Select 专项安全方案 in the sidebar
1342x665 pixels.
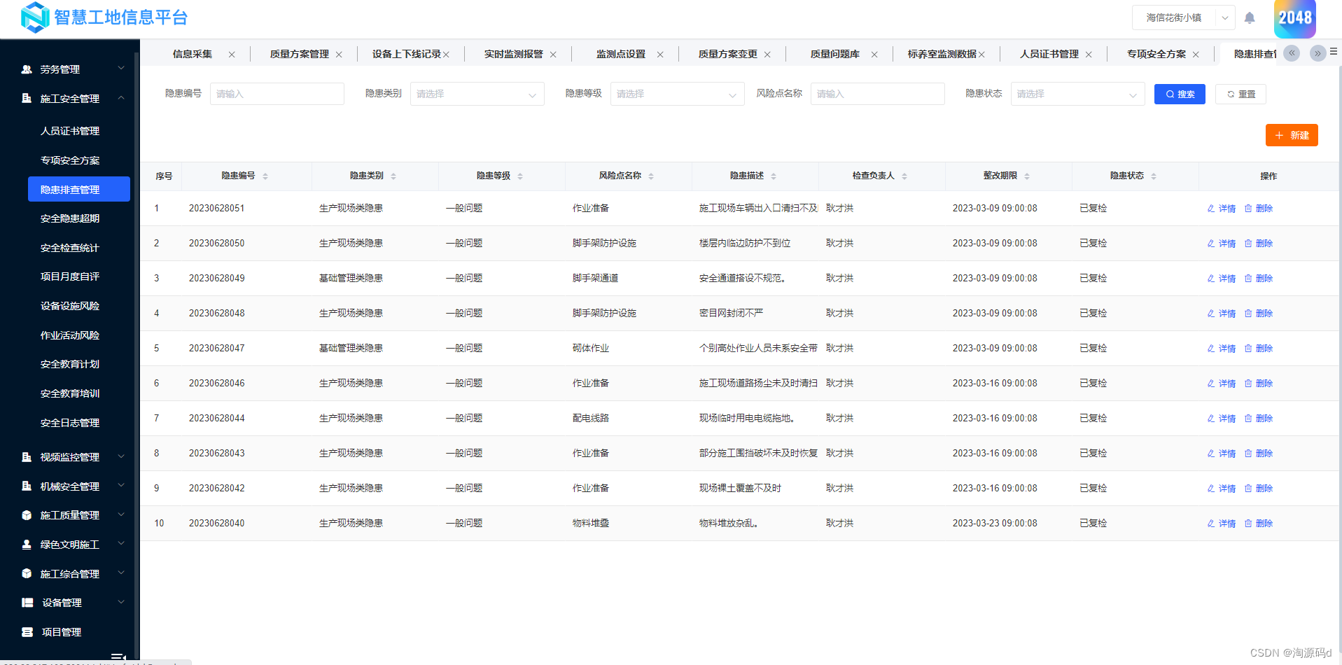[70, 160]
